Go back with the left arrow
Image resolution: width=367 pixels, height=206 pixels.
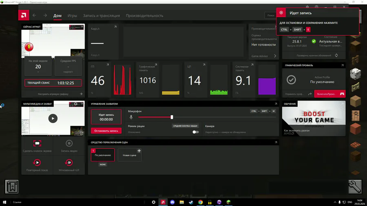(x=34, y=15)
